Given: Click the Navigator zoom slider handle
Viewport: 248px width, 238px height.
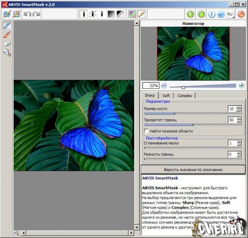Looking at the screenshot, I should pyautogui.click(x=183, y=87).
